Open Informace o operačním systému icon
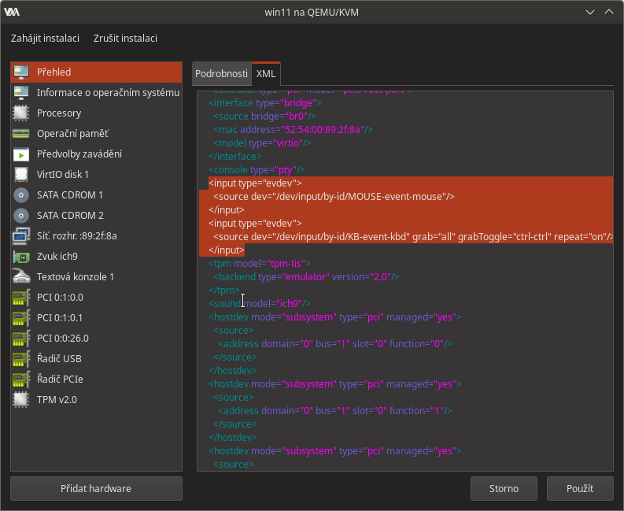The image size is (624, 511). [21, 92]
